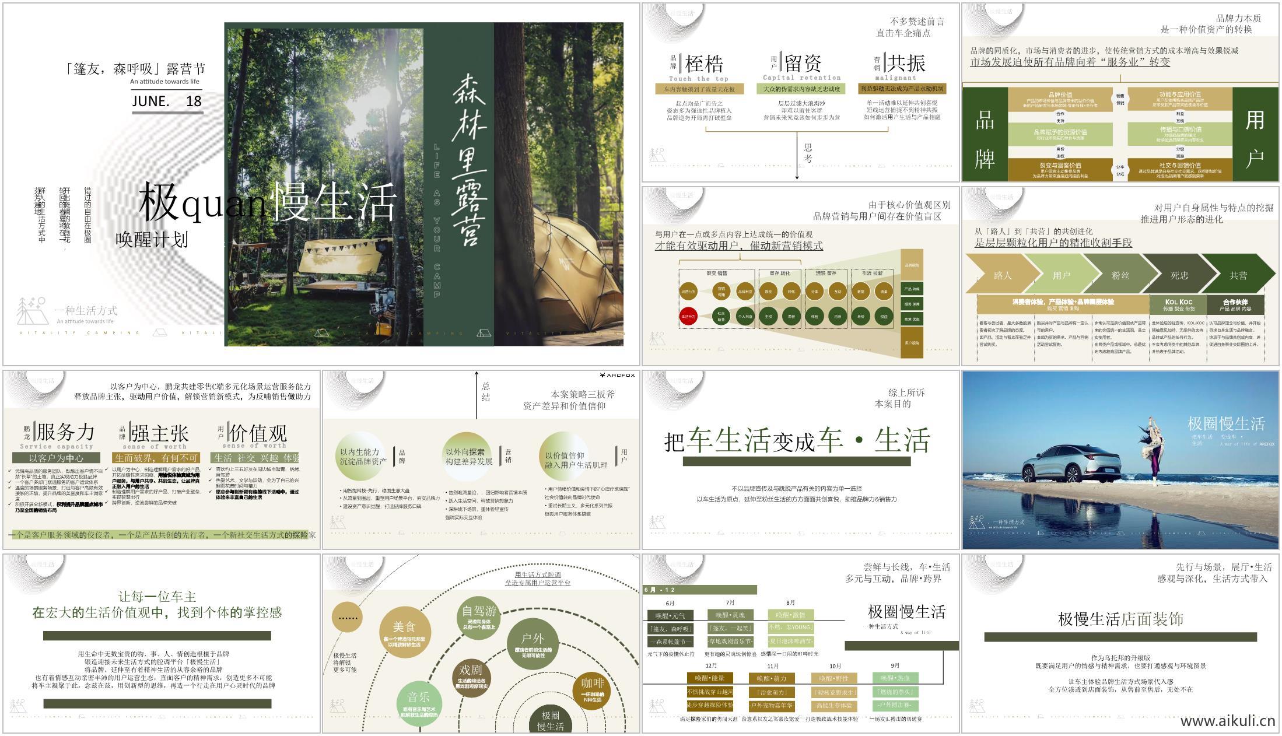Screen dimensions: 1282x736
Task: Open the car on beach slide thumbnail
Action: tap(1120, 460)
